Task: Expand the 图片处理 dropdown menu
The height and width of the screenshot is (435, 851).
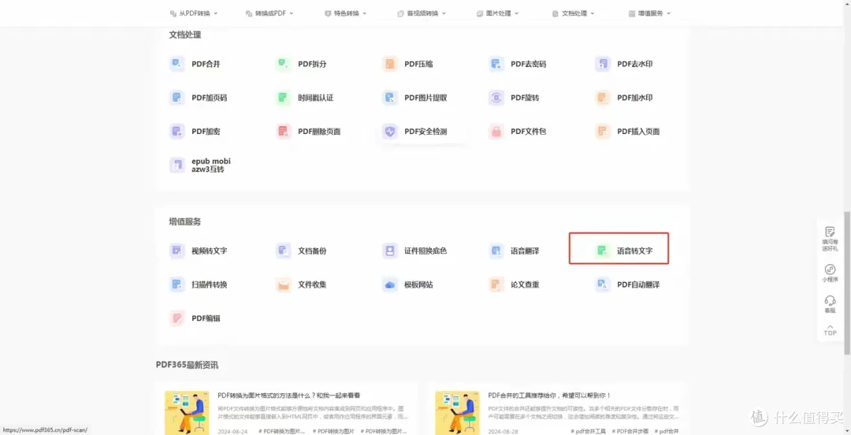Action: [x=498, y=13]
